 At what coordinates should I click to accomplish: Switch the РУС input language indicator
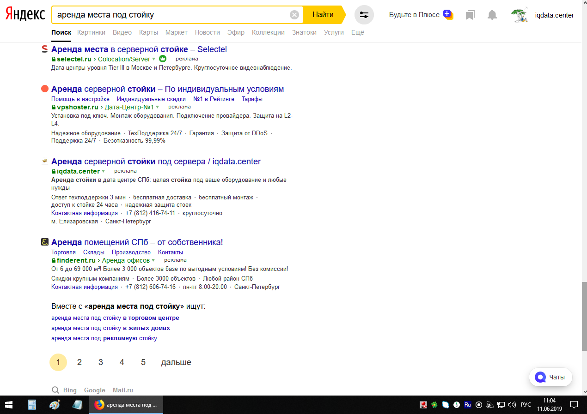coord(526,405)
